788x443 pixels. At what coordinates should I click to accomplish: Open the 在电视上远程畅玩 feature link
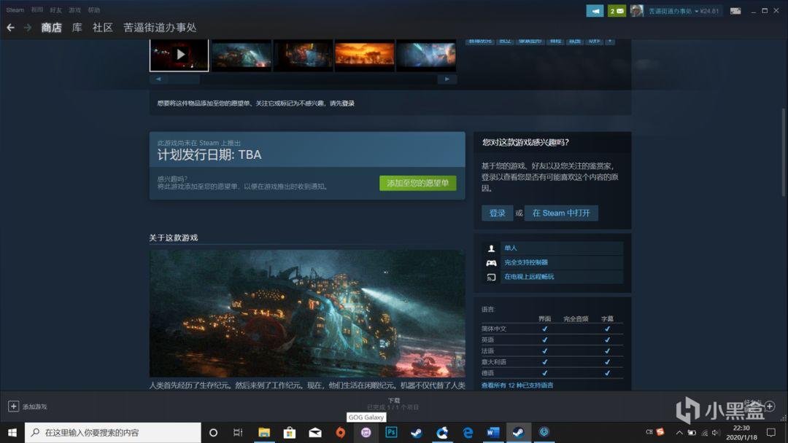(x=529, y=276)
